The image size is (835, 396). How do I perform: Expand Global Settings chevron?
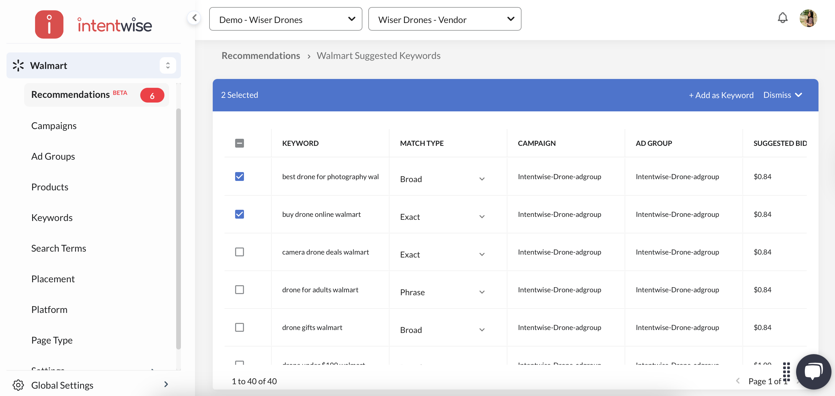point(166,384)
